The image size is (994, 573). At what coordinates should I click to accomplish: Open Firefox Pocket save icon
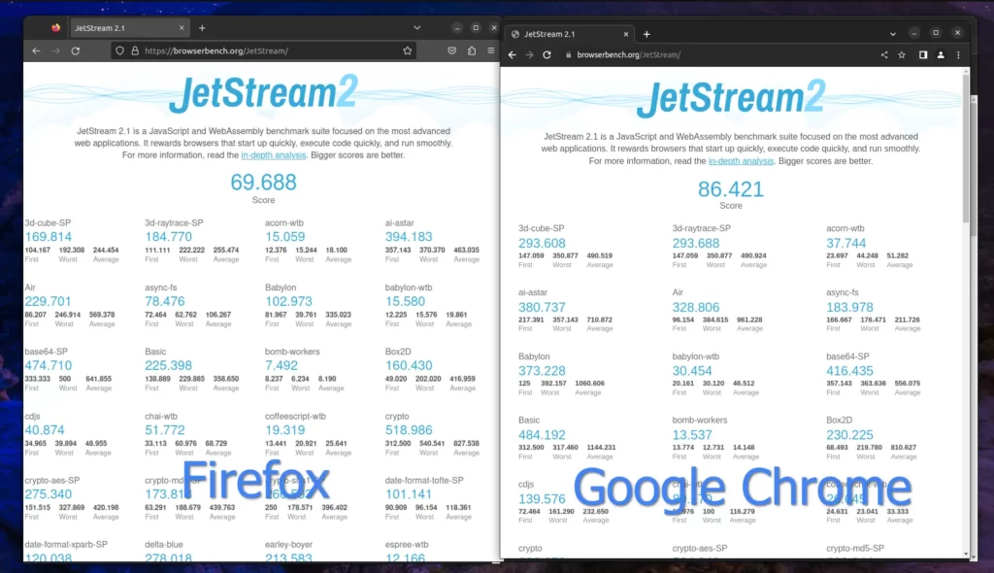451,51
